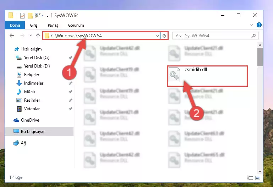Click the address bar path C:\Windows\SysWOW64
This screenshot has height=187, width=273.
tap(76, 36)
